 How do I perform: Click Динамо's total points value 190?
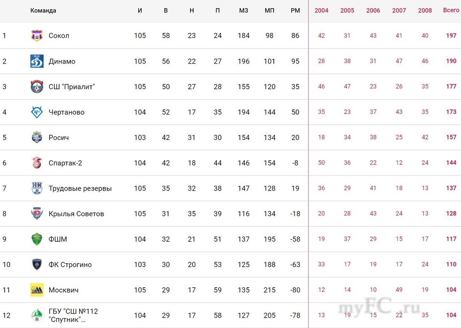pos(451,61)
